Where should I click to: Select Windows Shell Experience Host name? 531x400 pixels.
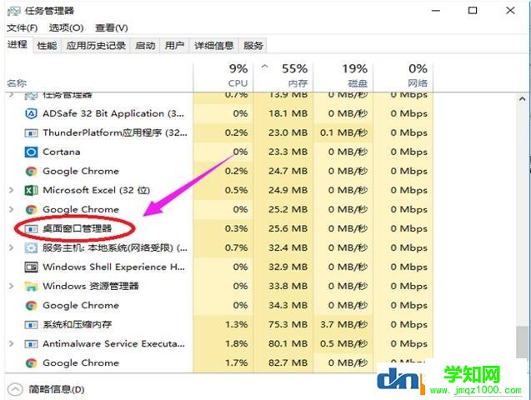[x=114, y=267]
